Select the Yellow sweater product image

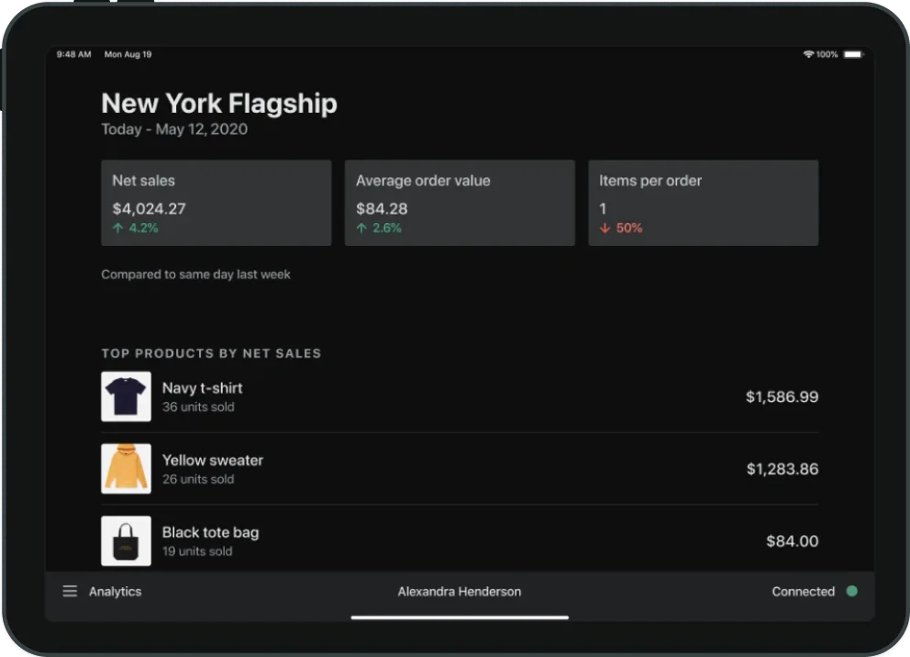click(x=126, y=468)
